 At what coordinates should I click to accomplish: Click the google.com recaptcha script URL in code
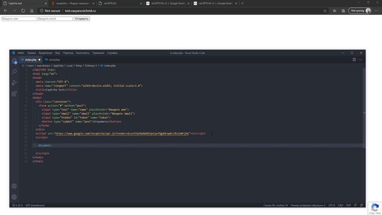click(x=122, y=133)
